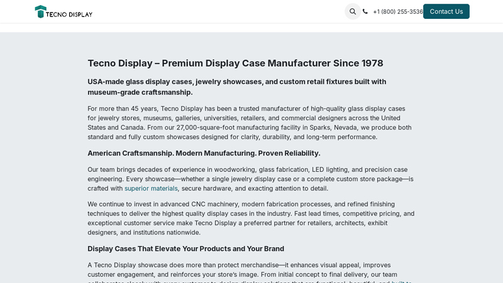Click the Premium Display Case Manufacturer heading
The image size is (503, 283).
click(235, 64)
